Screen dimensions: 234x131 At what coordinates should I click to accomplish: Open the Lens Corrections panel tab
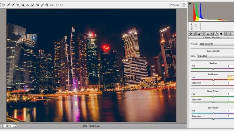pos(212,34)
